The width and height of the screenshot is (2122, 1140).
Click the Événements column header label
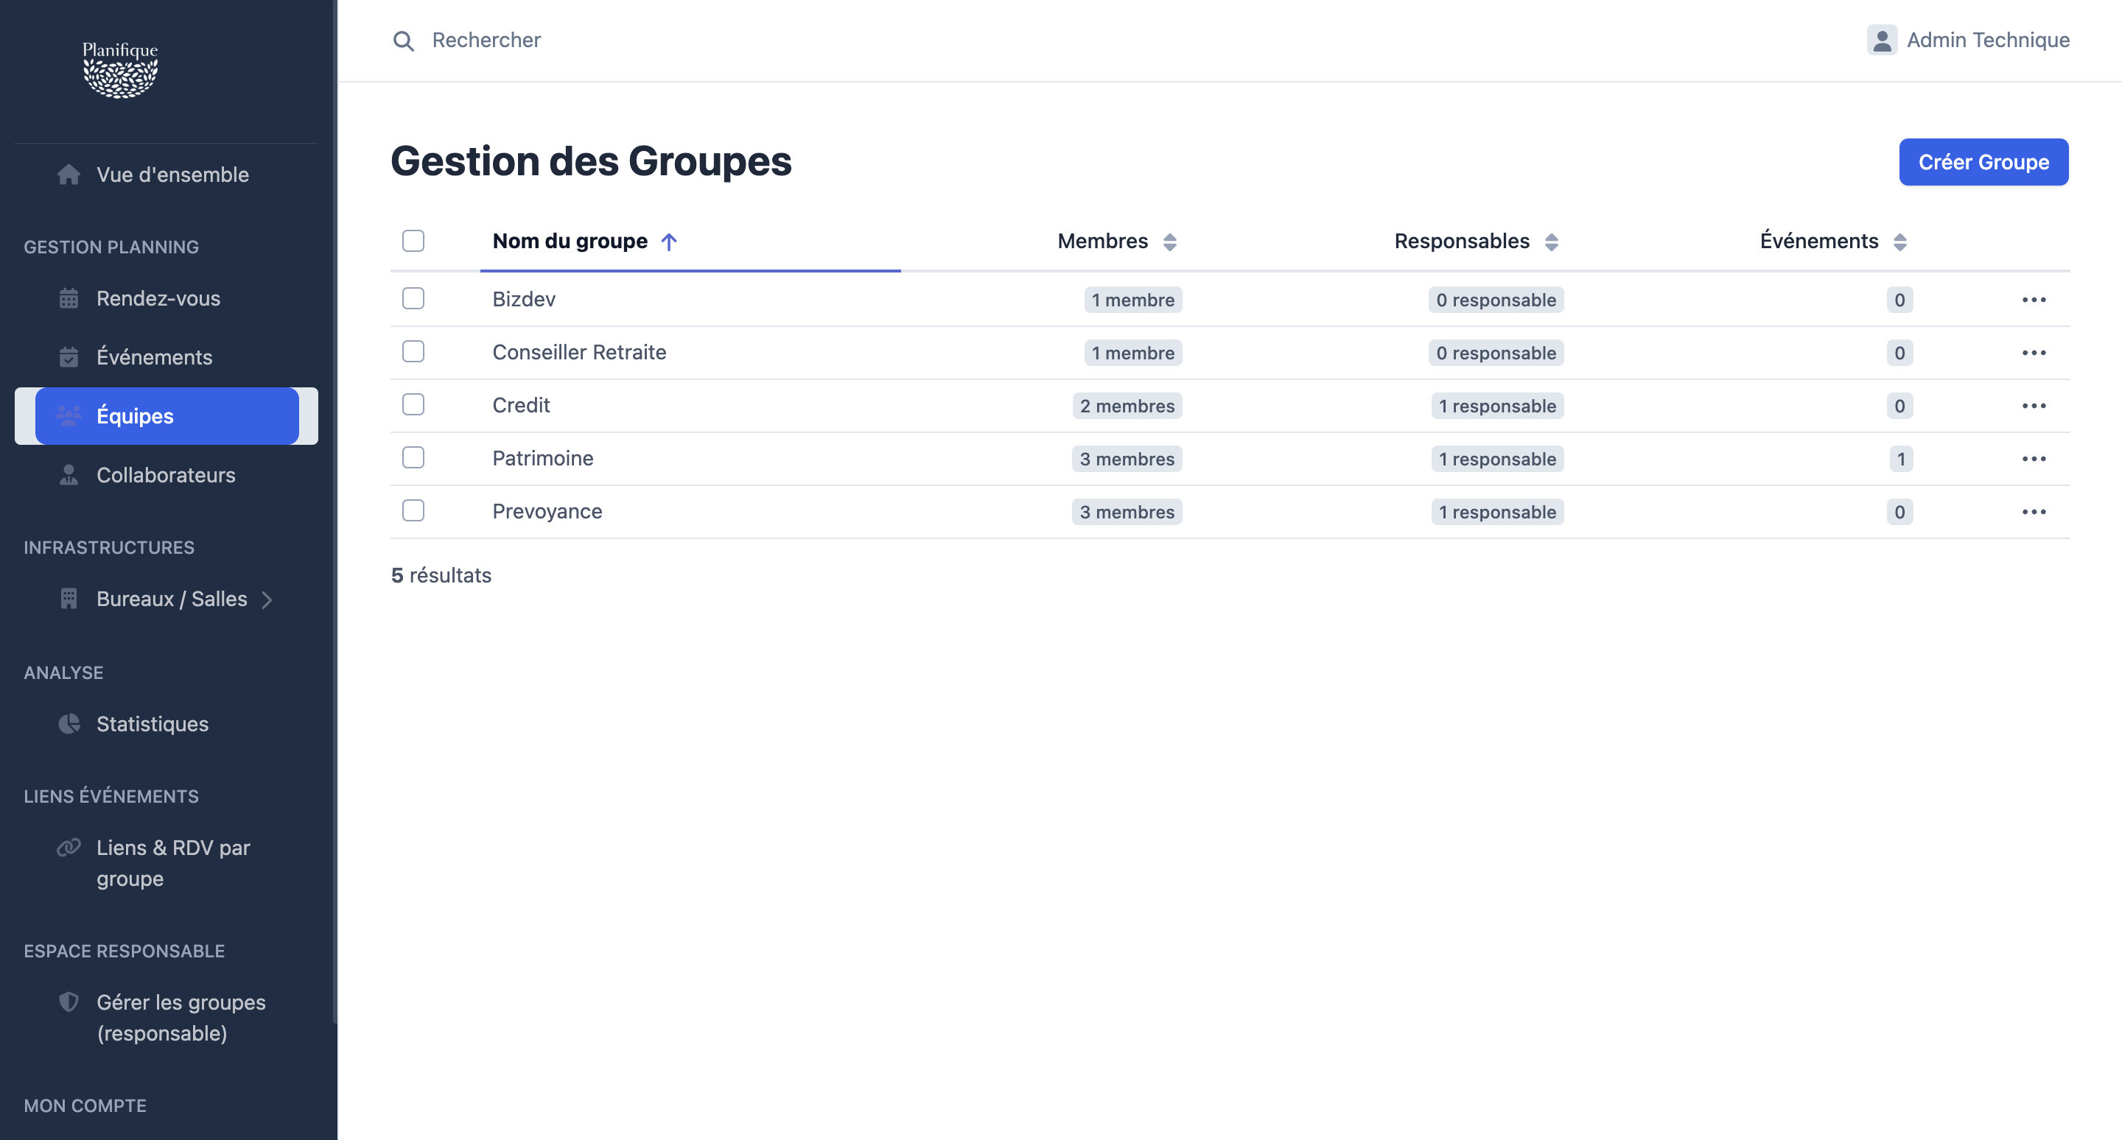pyautogui.click(x=1819, y=240)
